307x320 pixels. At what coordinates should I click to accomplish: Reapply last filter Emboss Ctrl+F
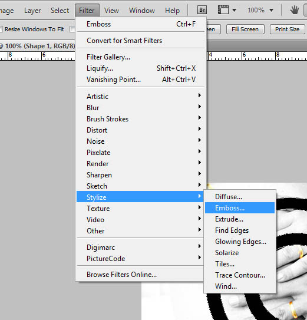(141, 24)
